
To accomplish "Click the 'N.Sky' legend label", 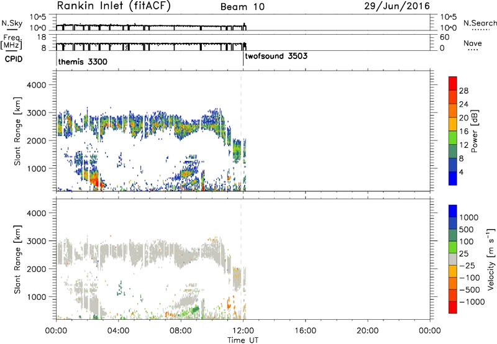I will click(x=12, y=23).
